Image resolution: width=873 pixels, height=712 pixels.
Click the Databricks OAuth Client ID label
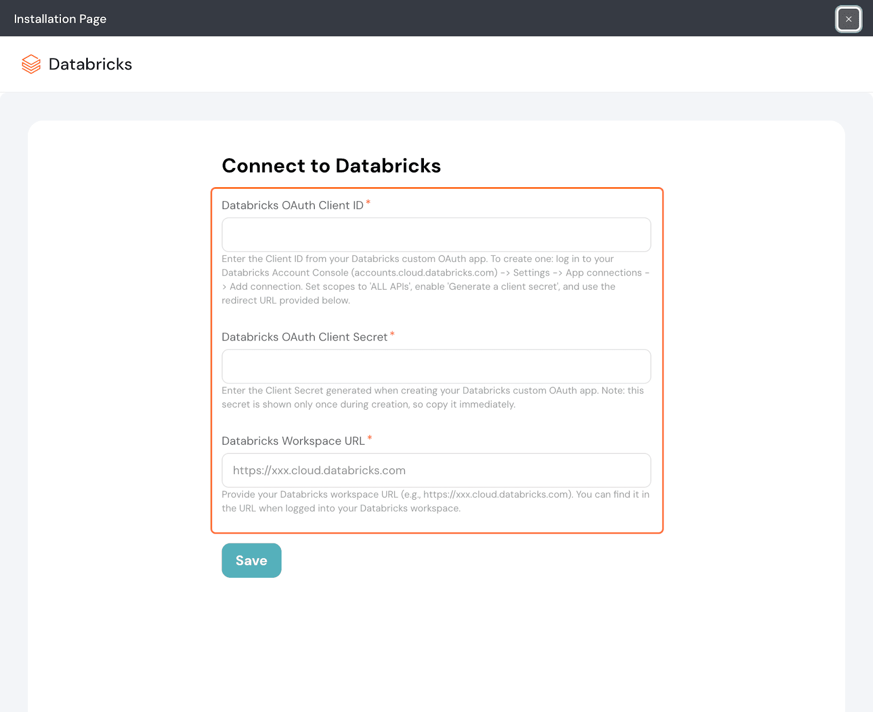(292, 206)
